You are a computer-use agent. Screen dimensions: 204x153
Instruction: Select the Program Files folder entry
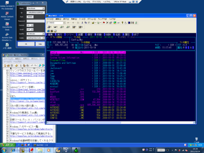pyautogui.click(x=58, y=60)
